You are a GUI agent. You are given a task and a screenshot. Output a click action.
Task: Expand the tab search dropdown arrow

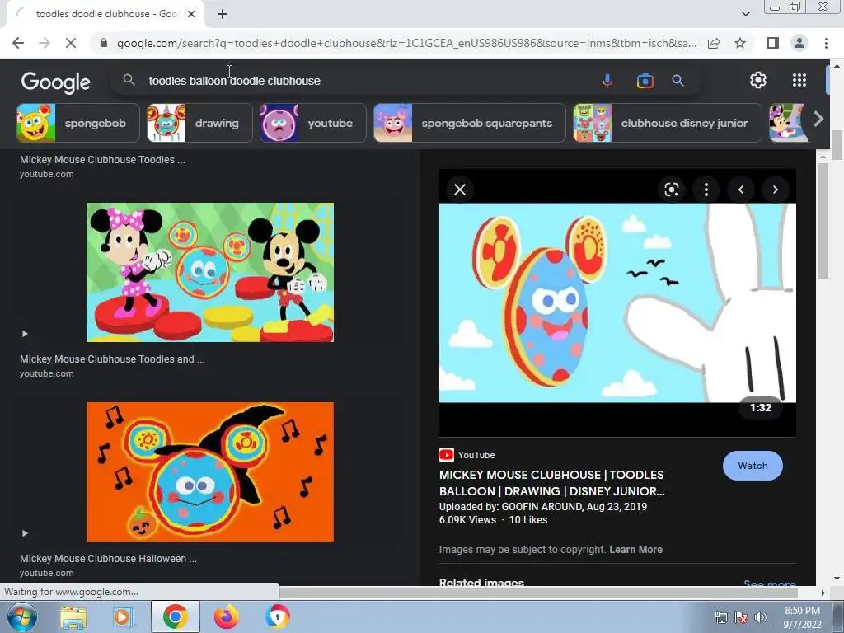point(745,14)
